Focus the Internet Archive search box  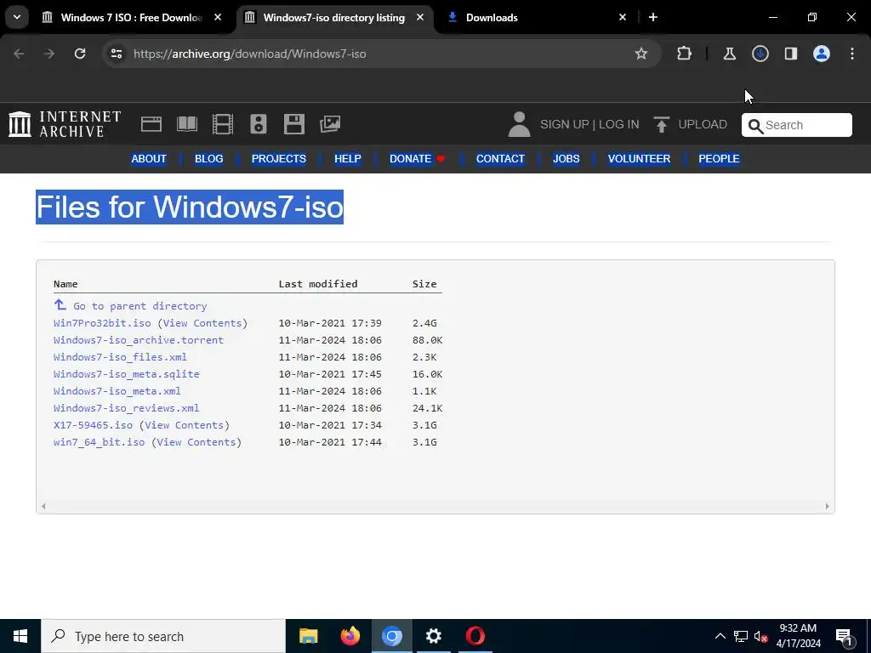(796, 125)
